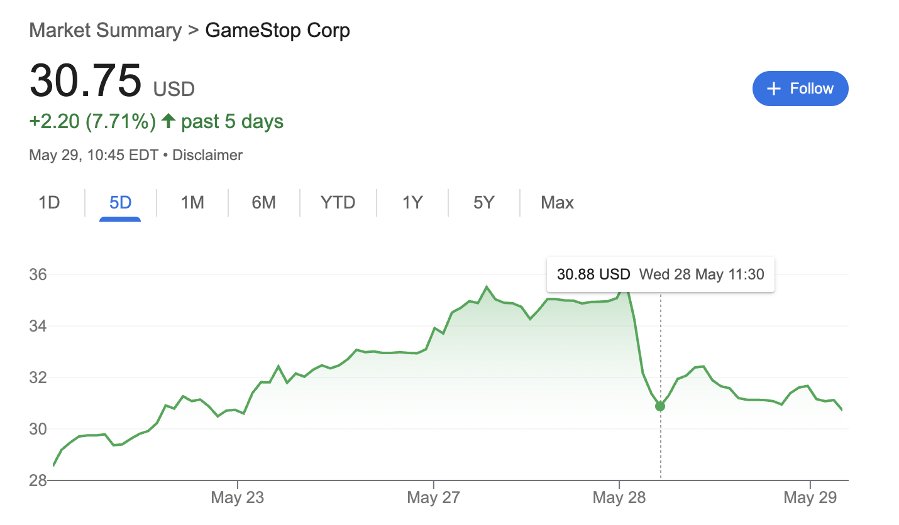899x525 pixels.
Task: Open the Market Summary breadcrumb link
Action: (105, 30)
